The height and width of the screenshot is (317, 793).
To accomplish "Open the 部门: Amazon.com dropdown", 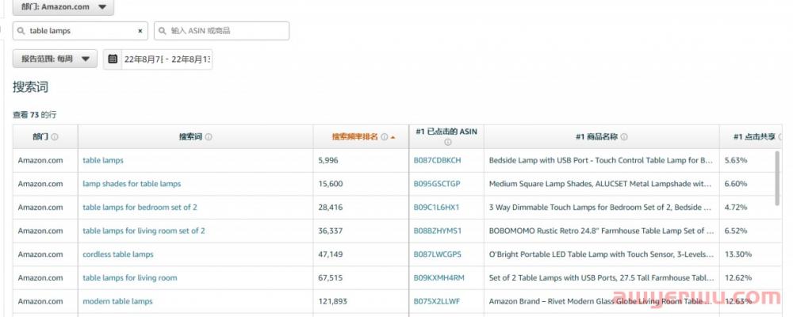I will [63, 7].
